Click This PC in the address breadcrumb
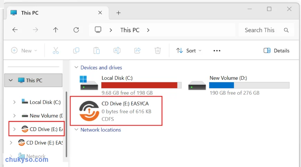Image resolution: width=301 pixels, height=167 pixels. [130, 30]
